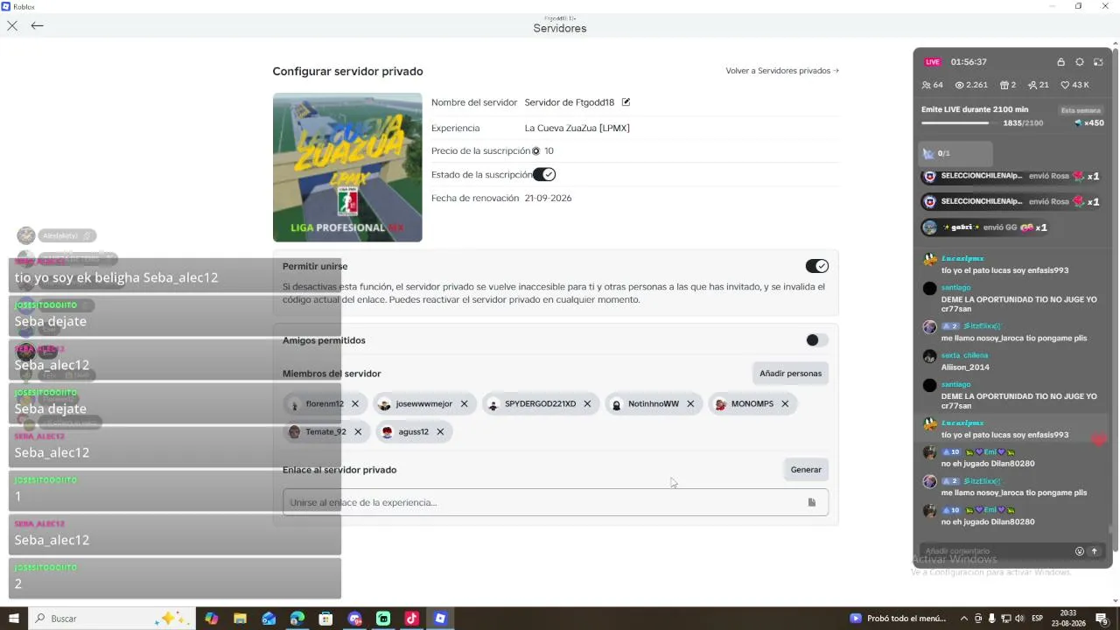Viewport: 1120px width, 630px height.
Task: Remove josewwwmejor from server members
Action: [464, 404]
